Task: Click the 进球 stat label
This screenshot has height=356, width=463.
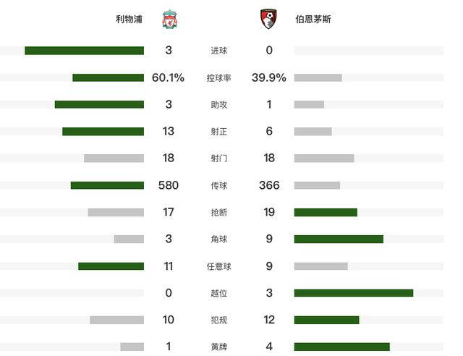Action: [x=218, y=51]
